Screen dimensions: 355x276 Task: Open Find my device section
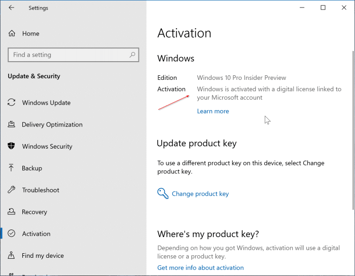(x=43, y=255)
